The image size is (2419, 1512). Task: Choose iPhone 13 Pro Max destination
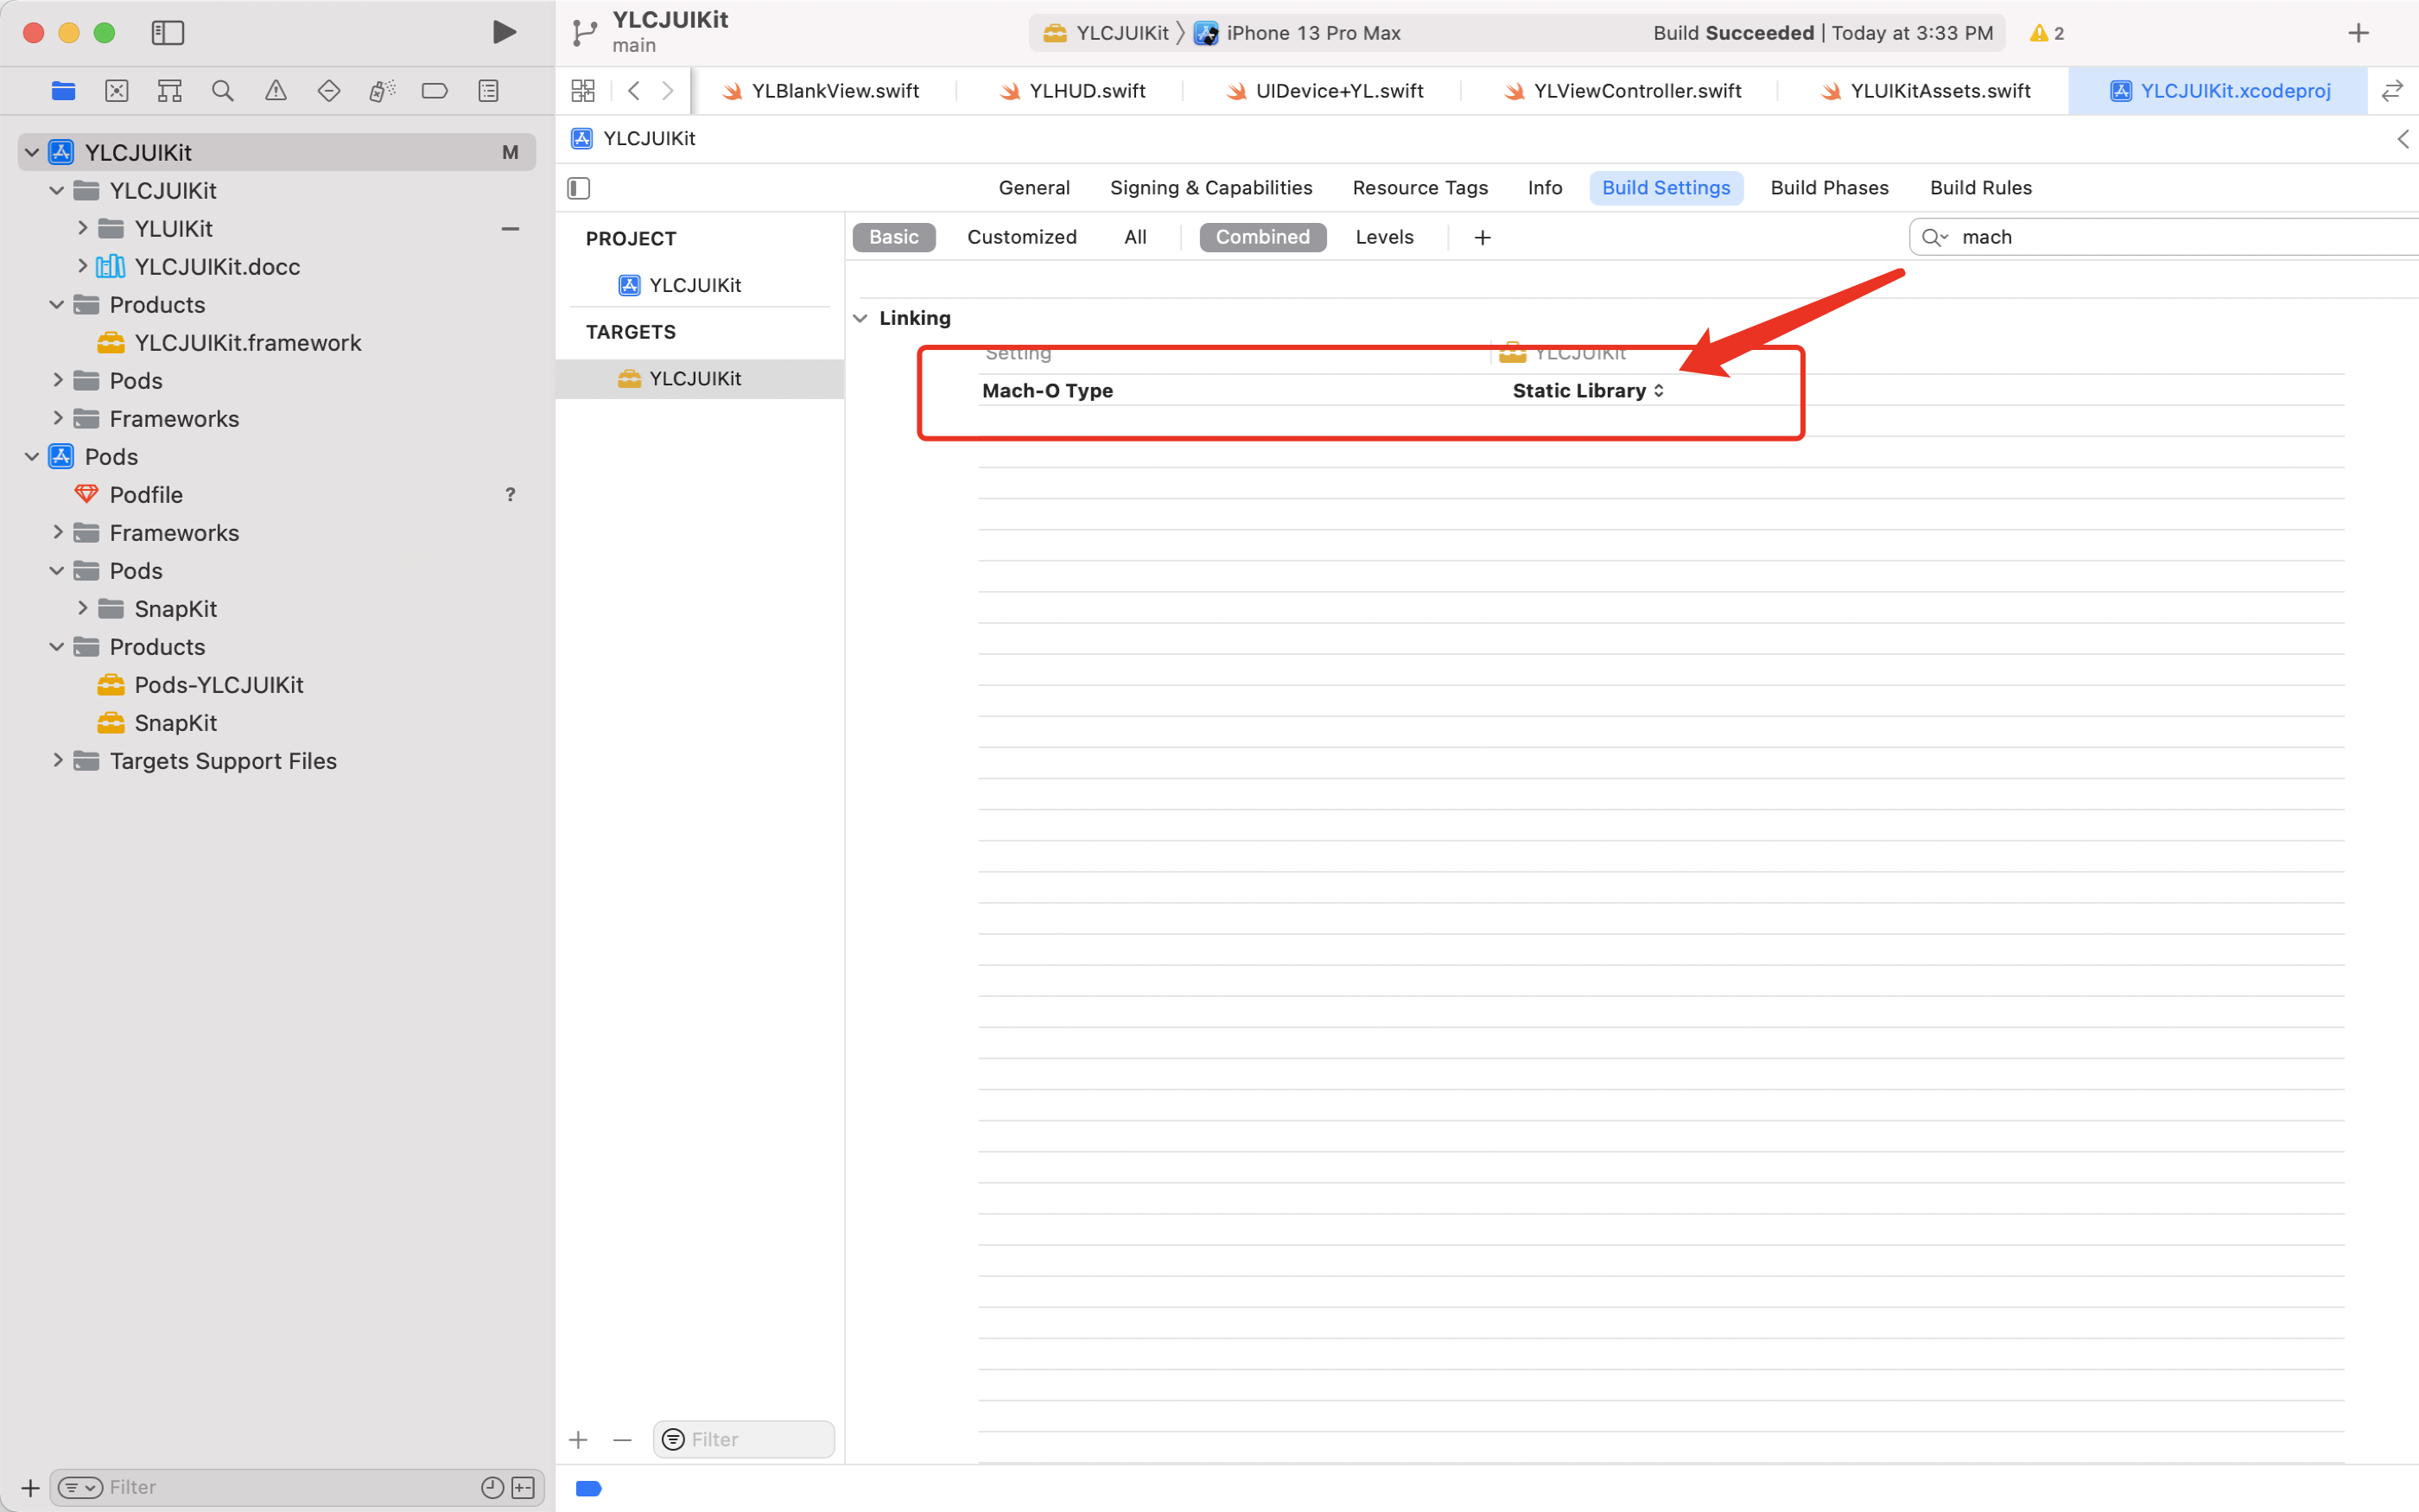point(1298,33)
